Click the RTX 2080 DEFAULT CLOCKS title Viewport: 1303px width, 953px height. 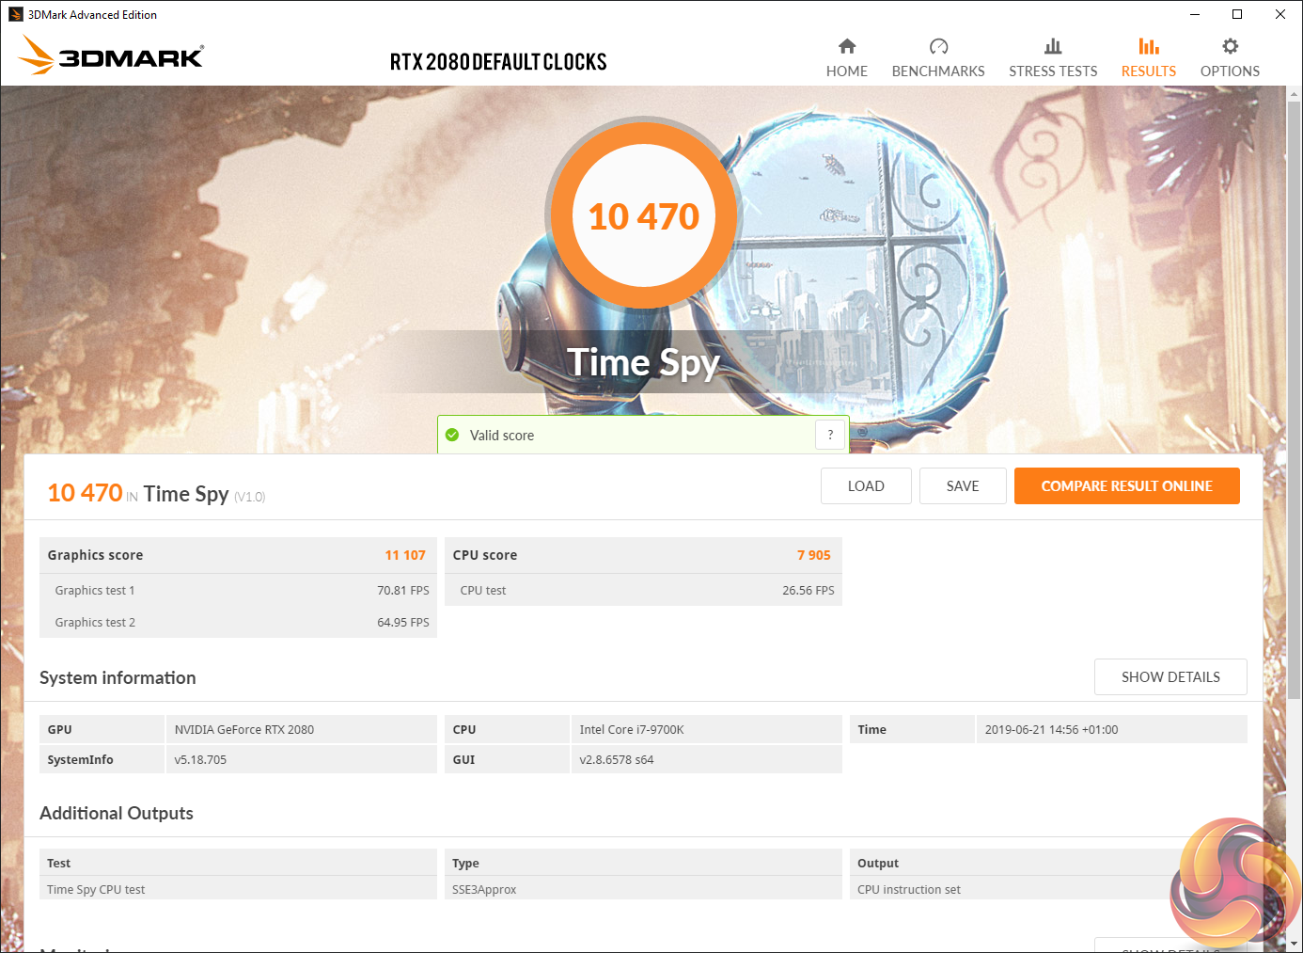498,62
